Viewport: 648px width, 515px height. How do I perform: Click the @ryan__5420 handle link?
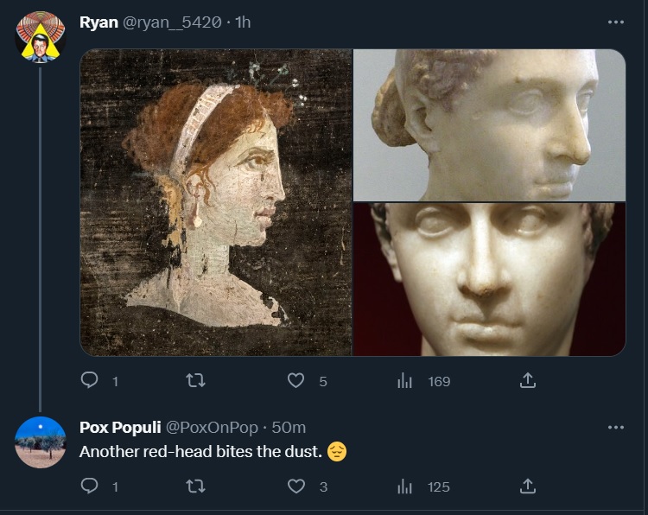pyautogui.click(x=172, y=22)
